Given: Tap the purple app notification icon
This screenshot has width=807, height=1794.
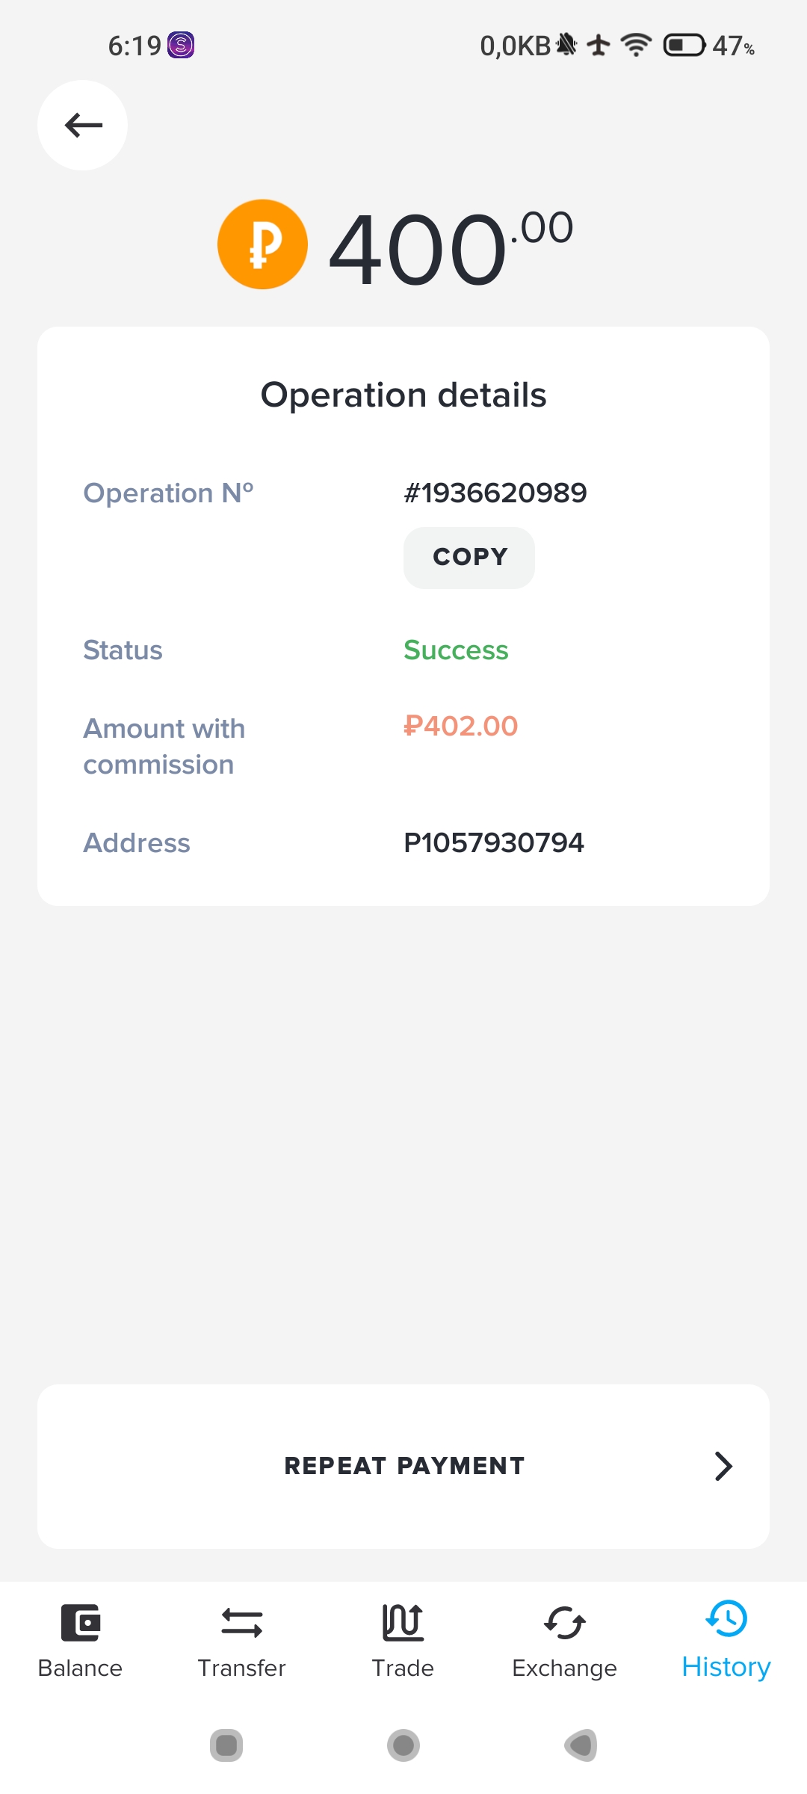Looking at the screenshot, I should click(181, 46).
